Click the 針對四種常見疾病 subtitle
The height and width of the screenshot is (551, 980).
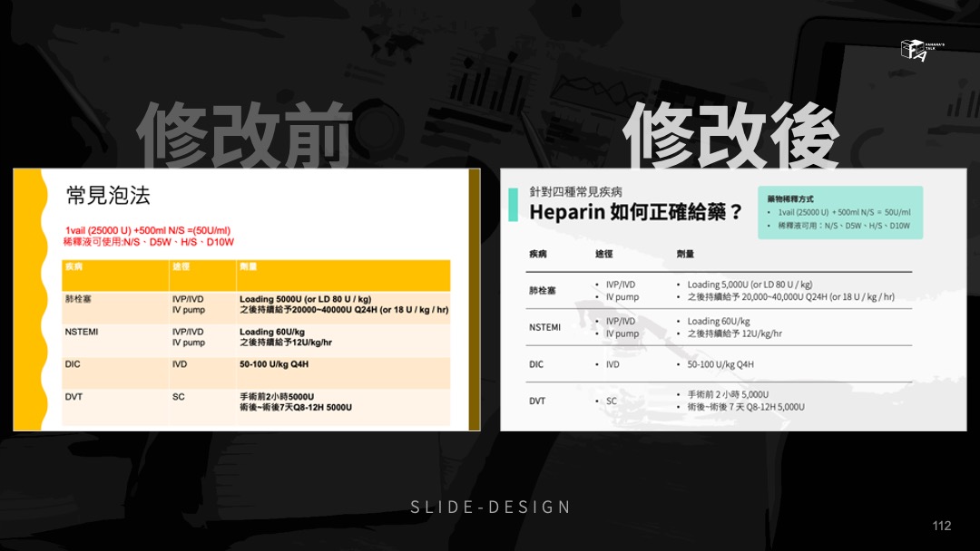pyautogui.click(x=575, y=192)
